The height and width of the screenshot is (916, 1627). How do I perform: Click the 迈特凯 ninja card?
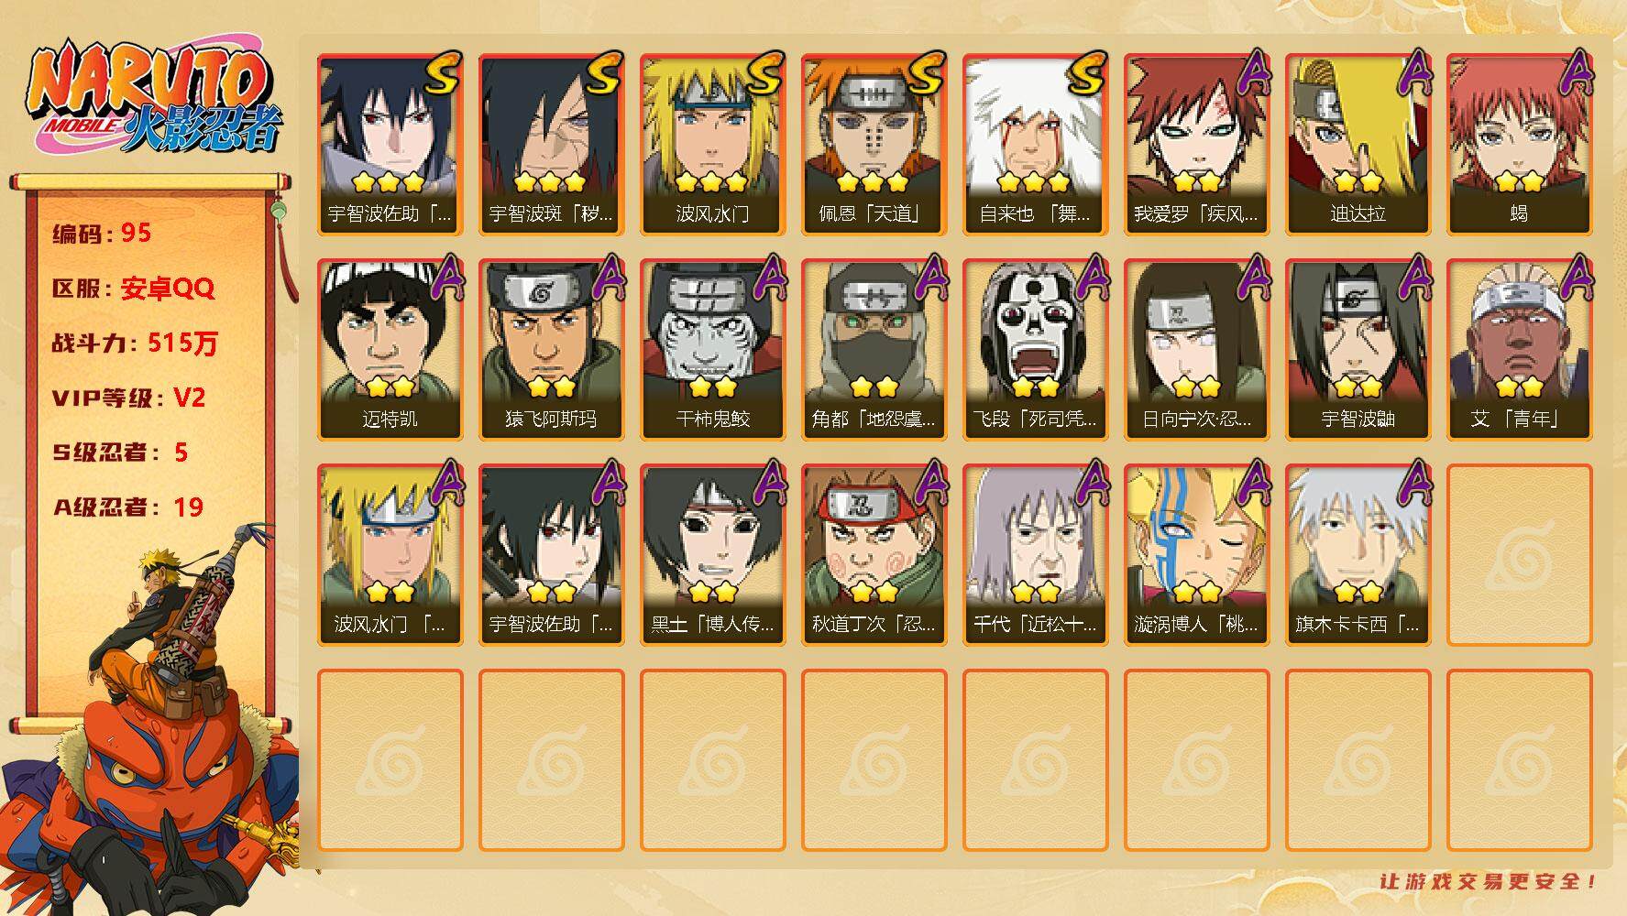[390, 350]
